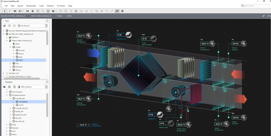
Task: Collapse the Template Graphics tree node
Action: (x=7, y=95)
